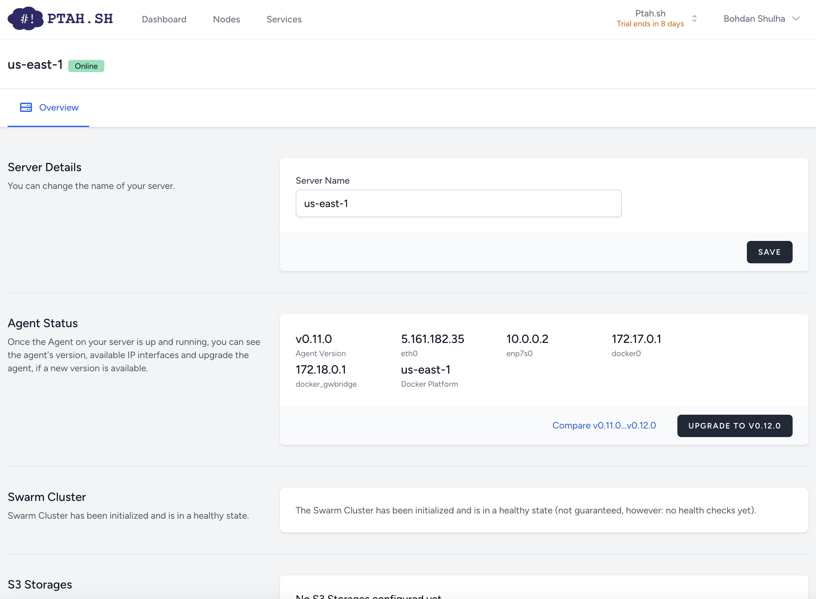Click the S3 Storages section heading
Viewport: 816px width, 599px height.
pos(40,585)
